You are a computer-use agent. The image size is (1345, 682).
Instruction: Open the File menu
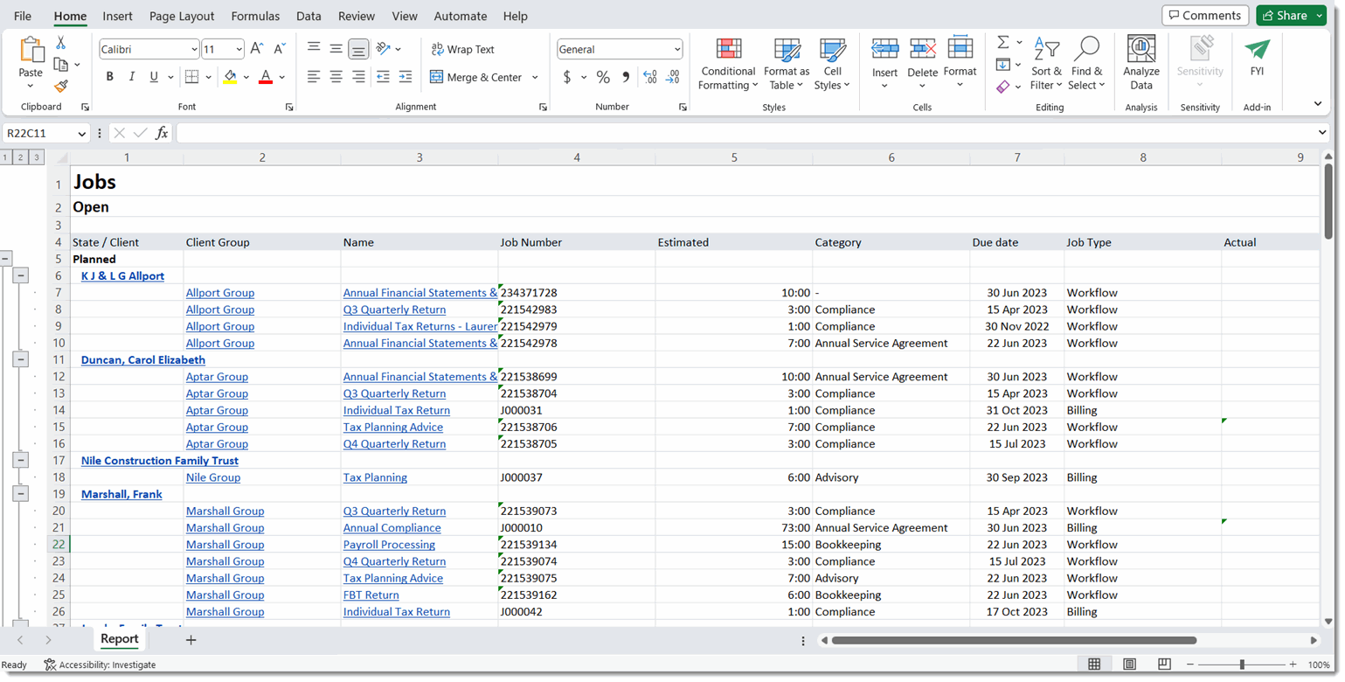click(23, 16)
